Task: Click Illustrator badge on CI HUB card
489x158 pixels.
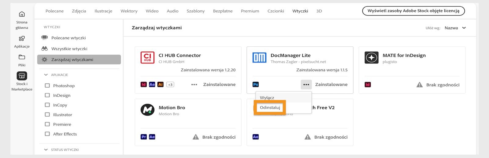Action: click(160, 84)
